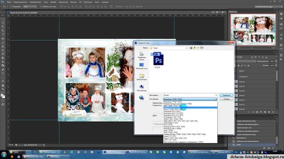Open the layer fill dropdown

pos(276,65)
